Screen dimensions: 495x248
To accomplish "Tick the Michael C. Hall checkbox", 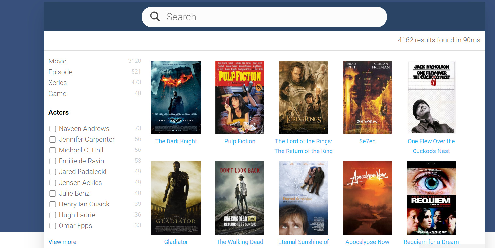I will coord(52,150).
